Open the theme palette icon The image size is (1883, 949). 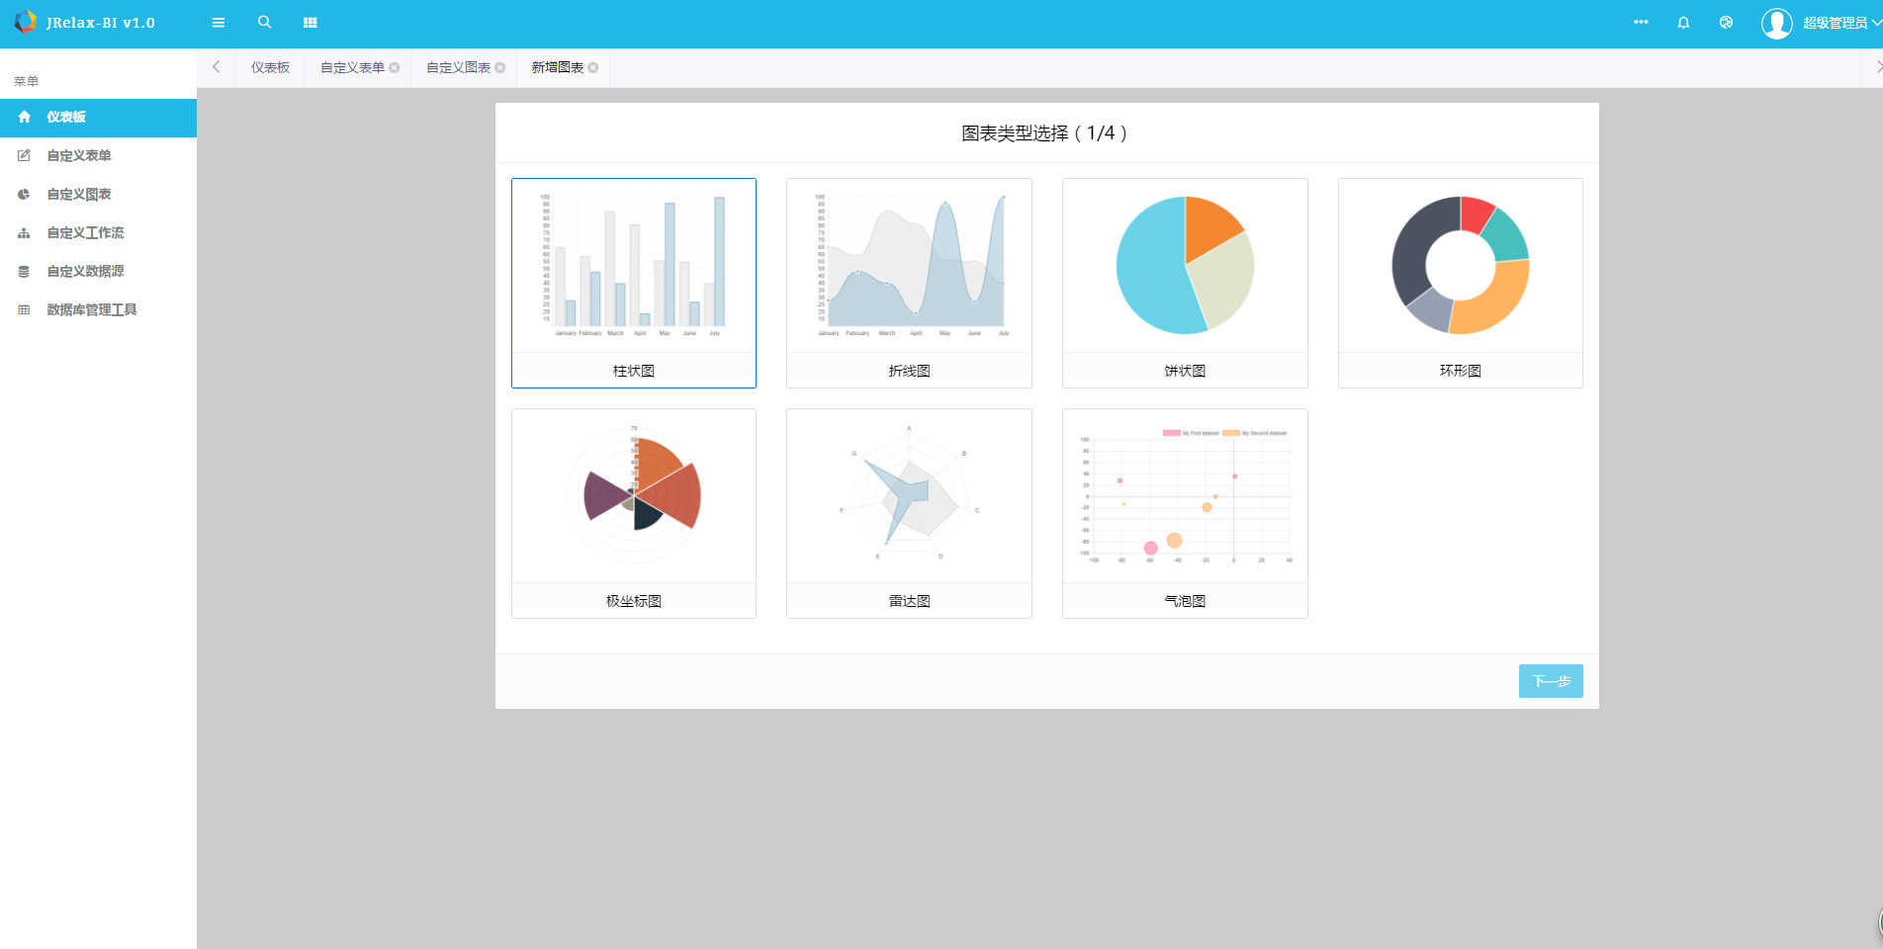1726,23
